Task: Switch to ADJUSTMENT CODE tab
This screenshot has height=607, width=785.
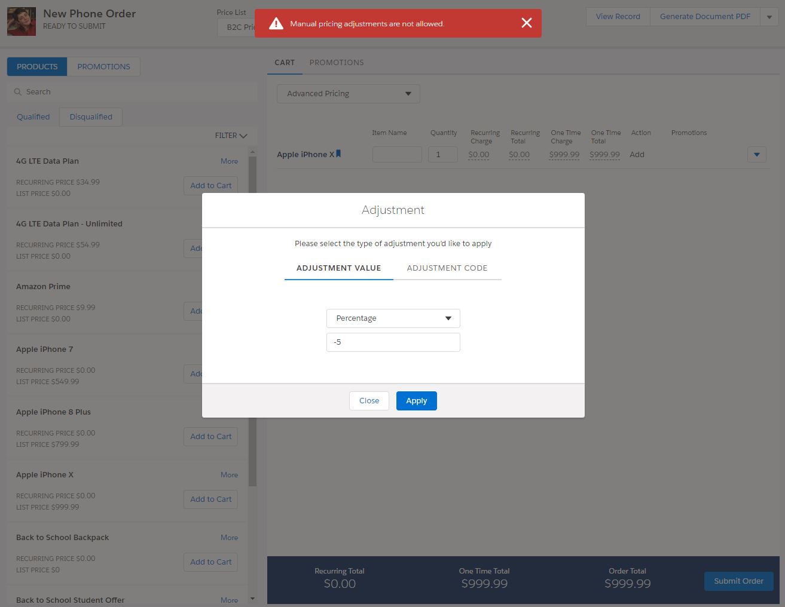Action: (x=447, y=268)
